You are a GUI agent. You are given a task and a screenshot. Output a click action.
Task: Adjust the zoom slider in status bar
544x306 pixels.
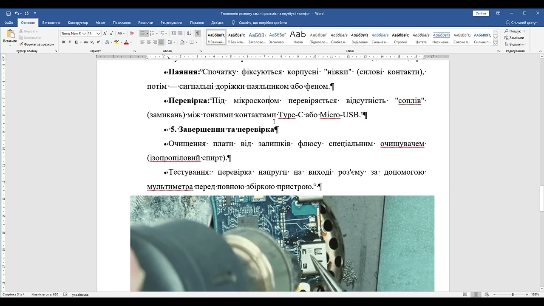pyautogui.click(x=513, y=294)
